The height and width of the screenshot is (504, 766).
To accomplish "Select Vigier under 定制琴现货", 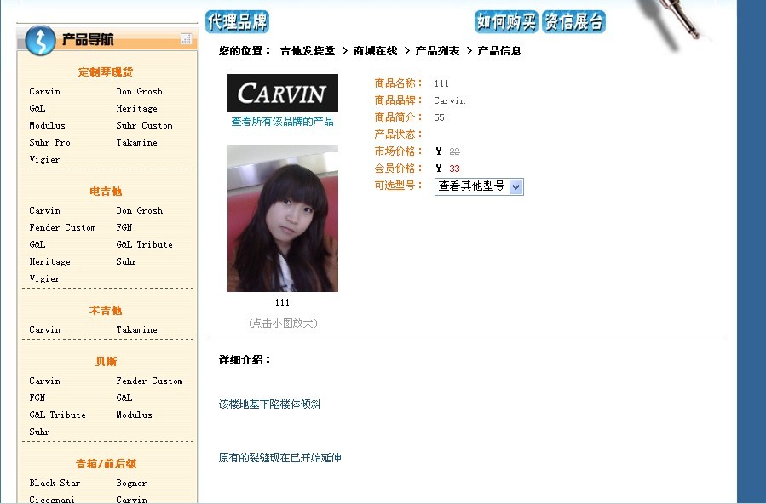I will tap(44, 159).
